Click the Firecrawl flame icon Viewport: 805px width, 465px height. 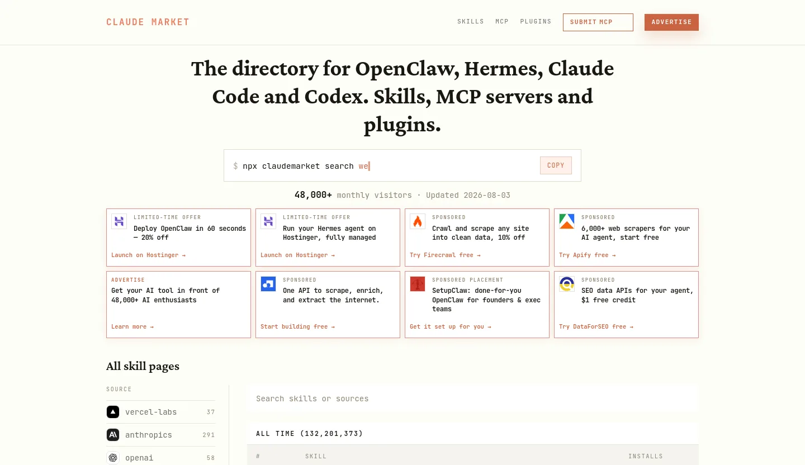[418, 221]
